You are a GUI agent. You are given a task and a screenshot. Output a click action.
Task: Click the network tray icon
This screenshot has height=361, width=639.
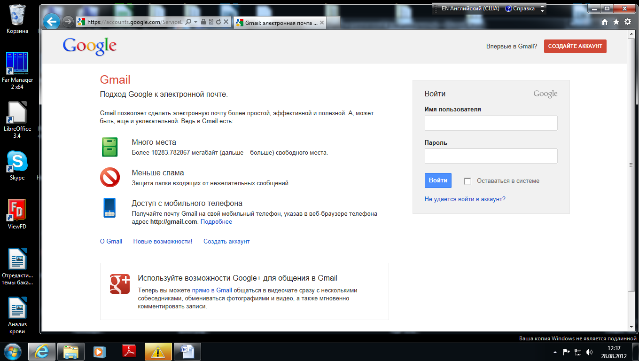click(578, 352)
